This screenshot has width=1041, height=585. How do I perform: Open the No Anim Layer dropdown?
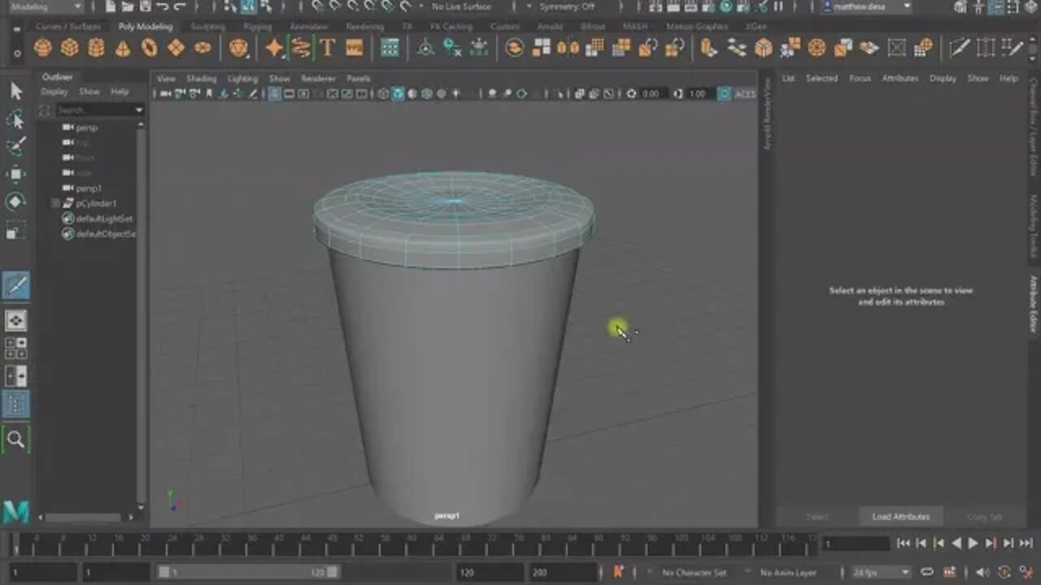(x=789, y=573)
